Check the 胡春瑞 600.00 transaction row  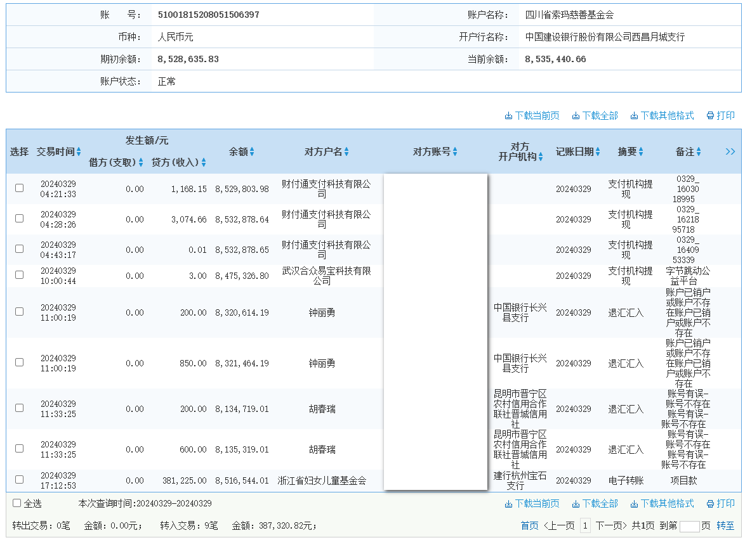20,449
